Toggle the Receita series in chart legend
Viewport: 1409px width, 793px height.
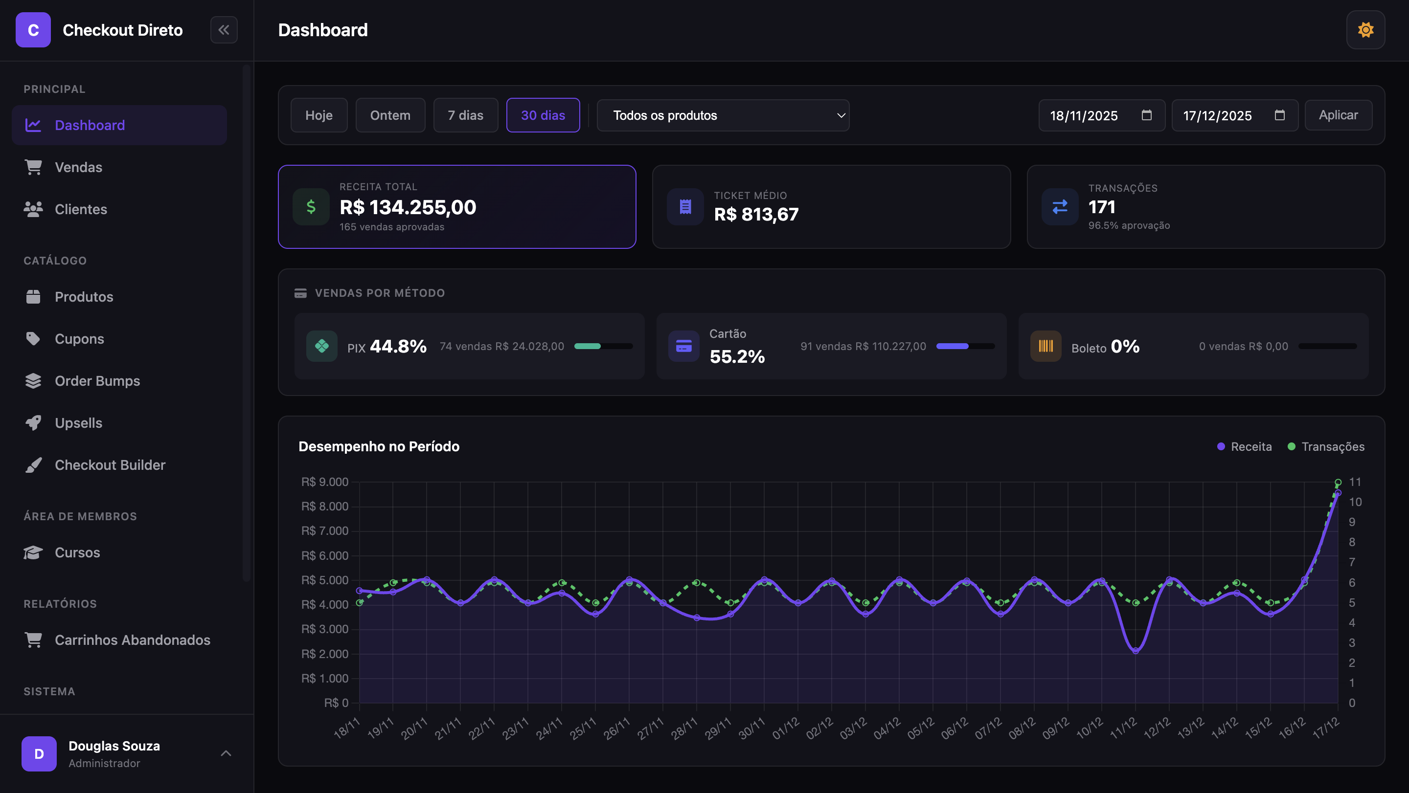click(1245, 446)
